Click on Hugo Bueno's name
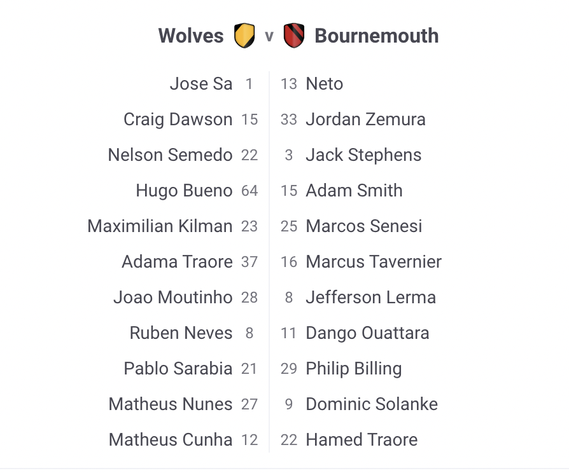Screen dimensions: 569x473 (x=184, y=191)
